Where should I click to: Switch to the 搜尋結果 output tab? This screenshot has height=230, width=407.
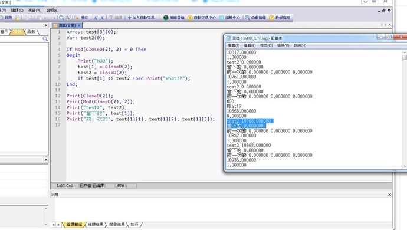(x=117, y=224)
